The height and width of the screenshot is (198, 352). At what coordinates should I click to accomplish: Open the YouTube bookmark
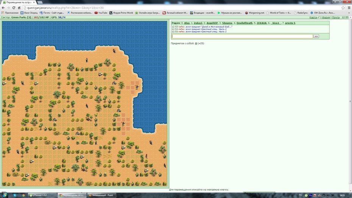[x=101, y=13]
